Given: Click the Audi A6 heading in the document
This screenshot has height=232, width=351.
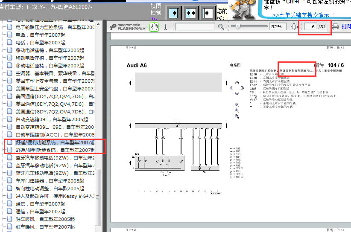Looking at the screenshot, I should point(137,65).
